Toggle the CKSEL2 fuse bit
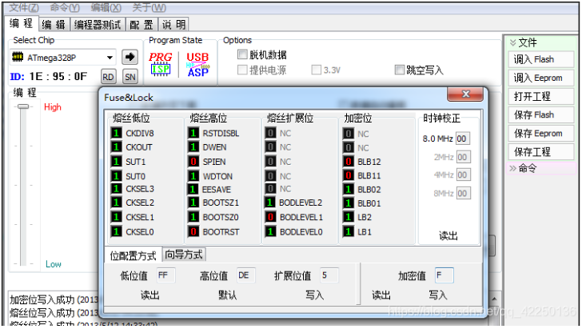Viewport: 582px width, 329px height. 116,203
